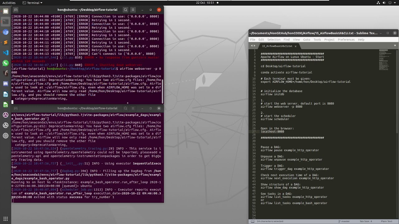Open hamburger menu in bottom terminal
The height and width of the screenshot is (224, 399).
point(133,108)
